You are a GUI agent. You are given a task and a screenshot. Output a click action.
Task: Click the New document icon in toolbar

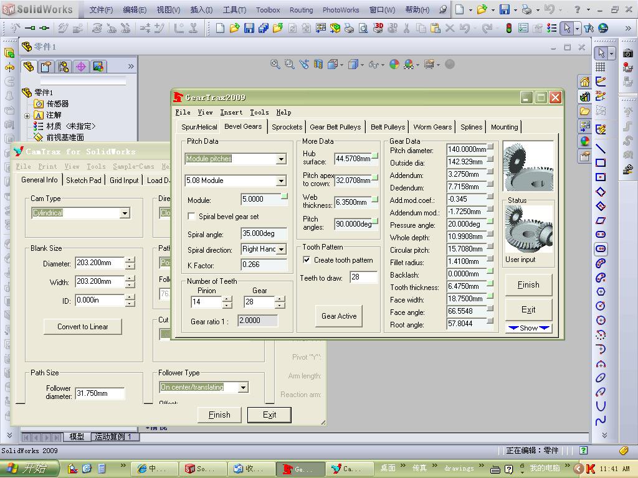(x=220, y=28)
